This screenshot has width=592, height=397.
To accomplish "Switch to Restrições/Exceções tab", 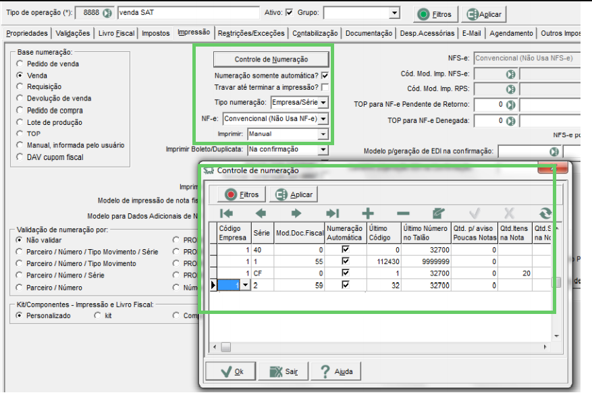I will click(251, 33).
